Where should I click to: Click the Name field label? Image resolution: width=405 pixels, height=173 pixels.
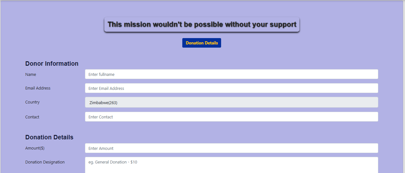[31, 75]
